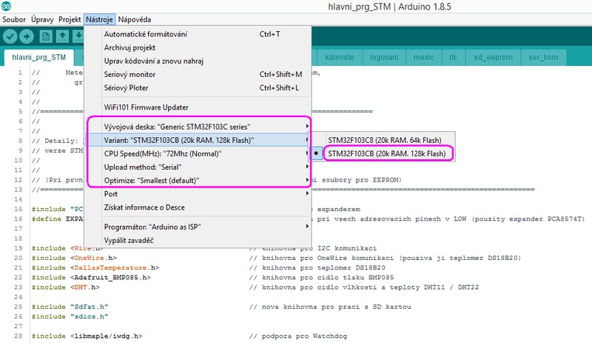592x343 pixels.
Task: Switch to the rtc tab
Action: pos(453,58)
